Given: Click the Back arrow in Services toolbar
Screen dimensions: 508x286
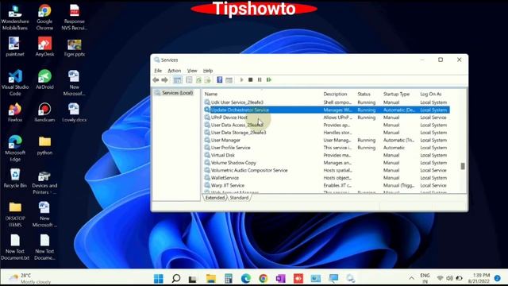Looking at the screenshot, I should [156, 79].
